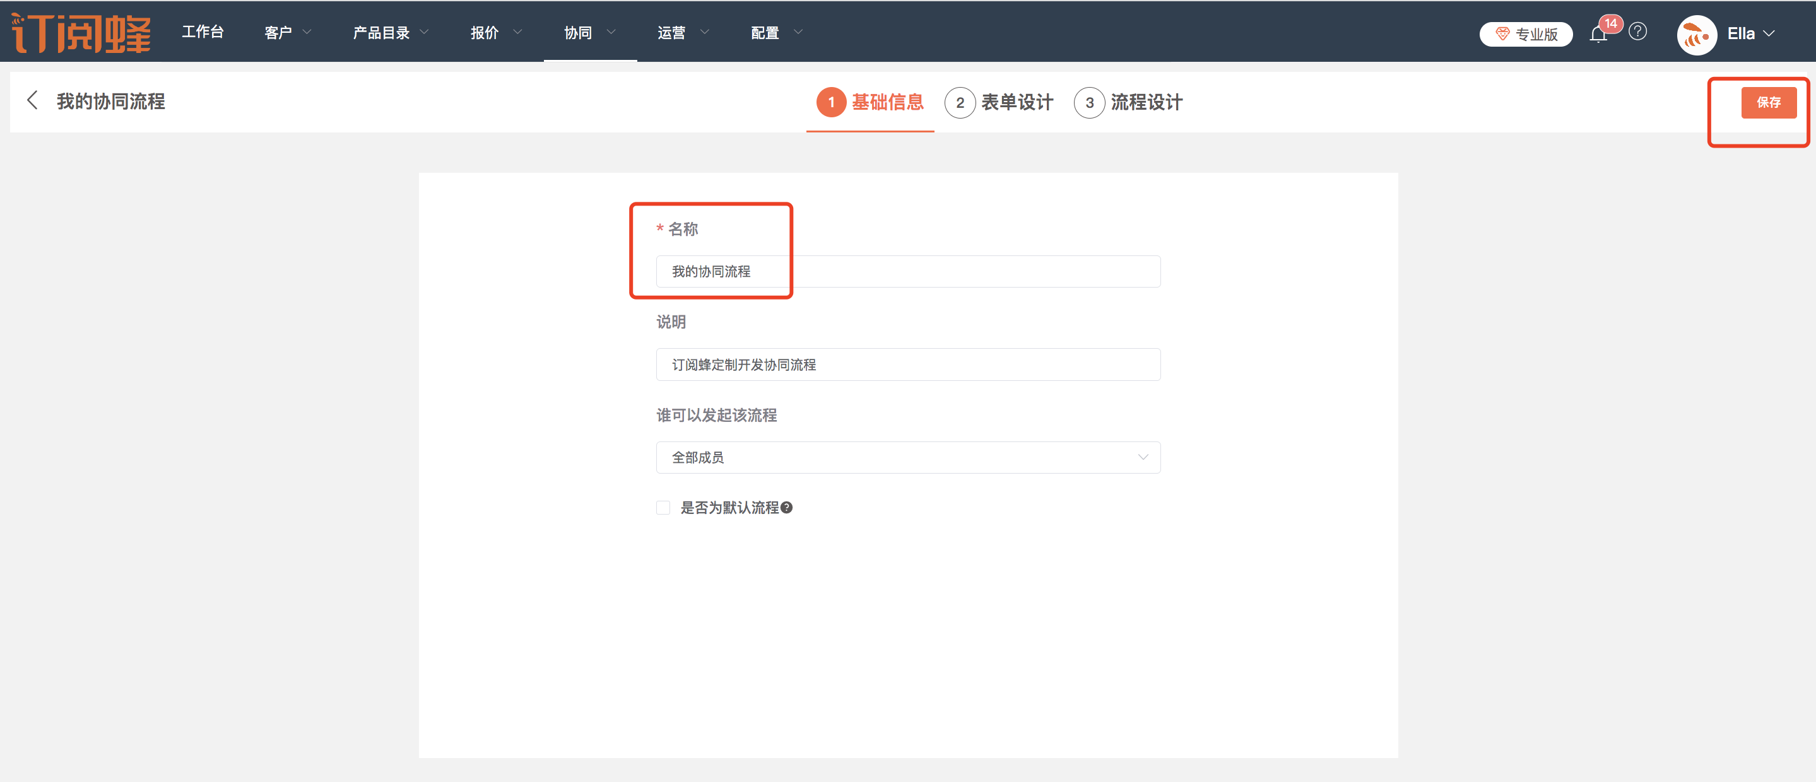Open the Ella account dropdown arrow
1816x782 pixels.
pyautogui.click(x=1769, y=33)
